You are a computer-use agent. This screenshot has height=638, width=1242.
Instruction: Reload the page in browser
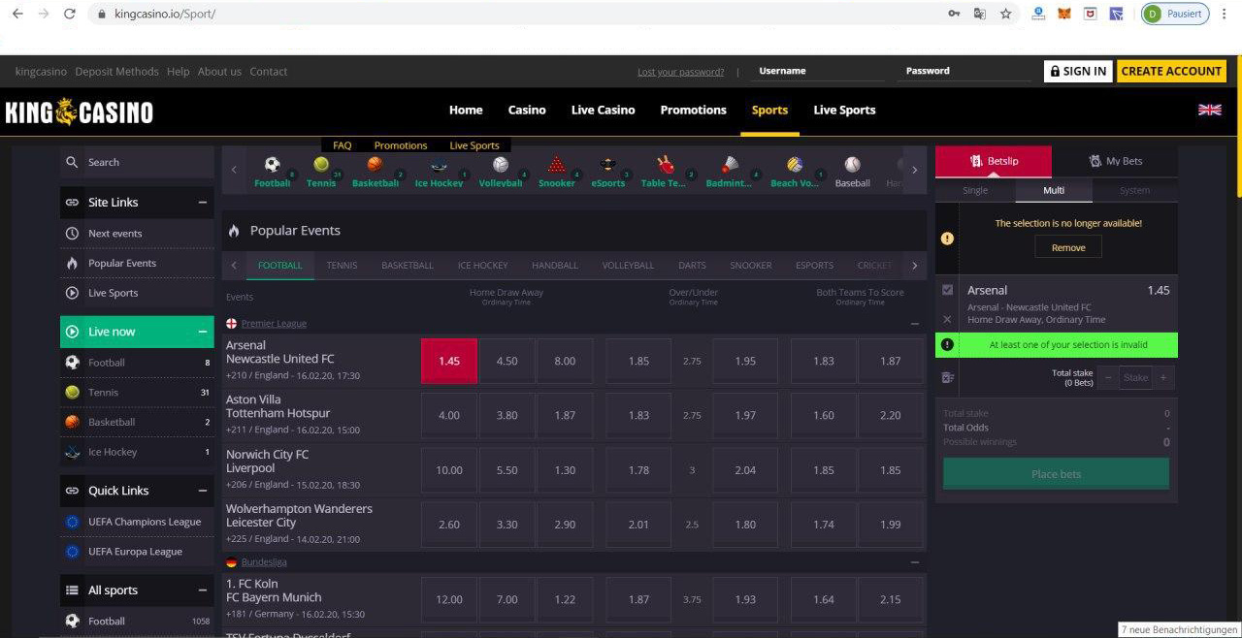(x=69, y=14)
